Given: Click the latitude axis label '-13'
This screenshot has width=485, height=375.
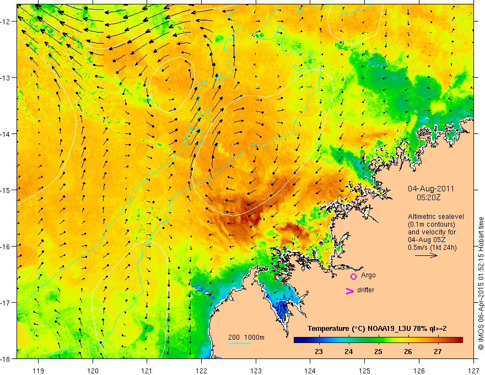Looking at the screenshot, I should [x=6, y=78].
